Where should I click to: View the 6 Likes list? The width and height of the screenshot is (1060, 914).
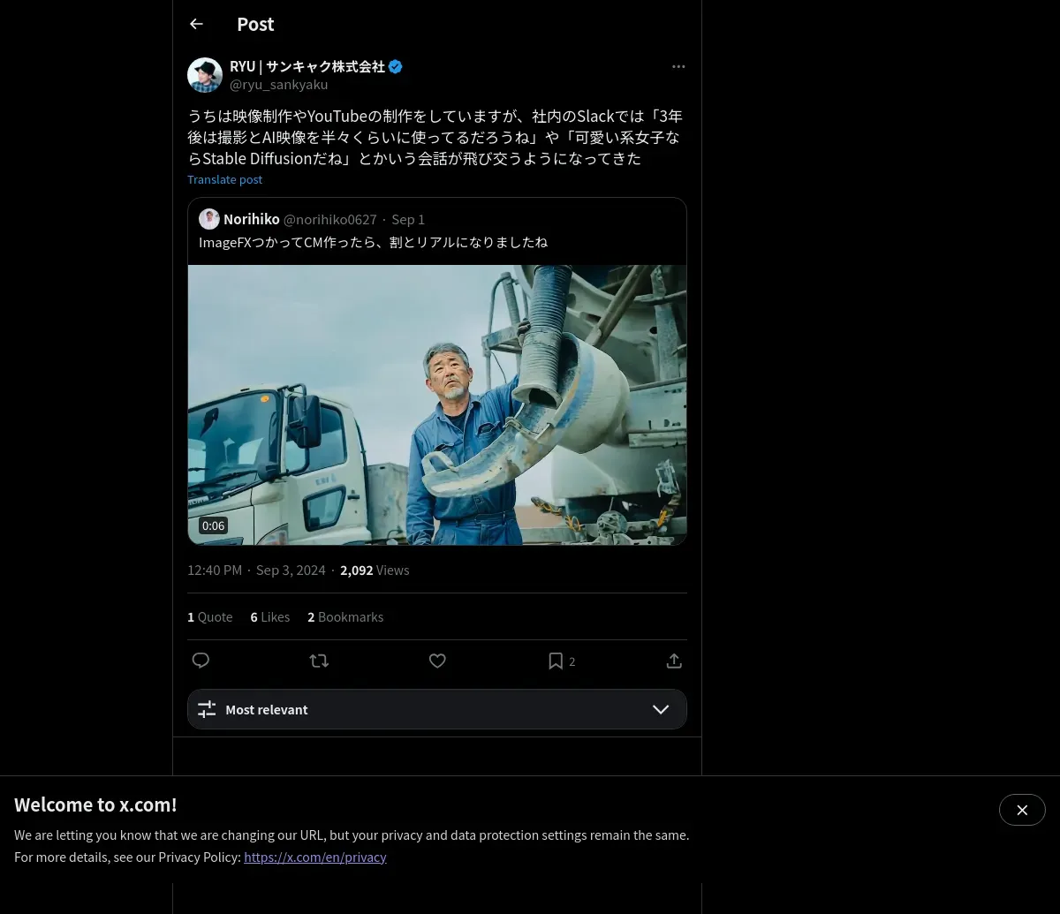click(270, 616)
